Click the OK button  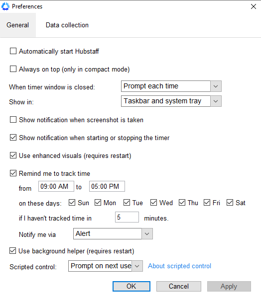(131, 286)
